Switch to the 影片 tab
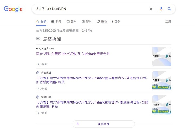This screenshot has width=195, height=136. coord(87,22)
